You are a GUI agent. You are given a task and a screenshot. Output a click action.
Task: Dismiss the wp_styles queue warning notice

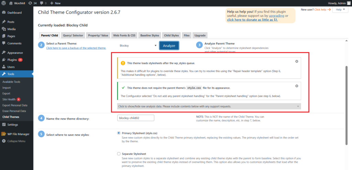tap(297, 61)
